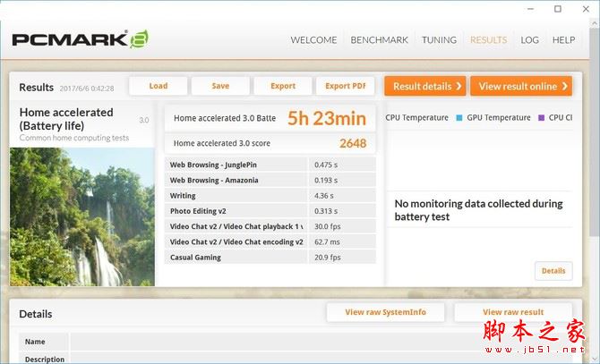Screen dimensions: 600x364
Task: Click the scrollbar up arrow
Action: (x=595, y=23)
